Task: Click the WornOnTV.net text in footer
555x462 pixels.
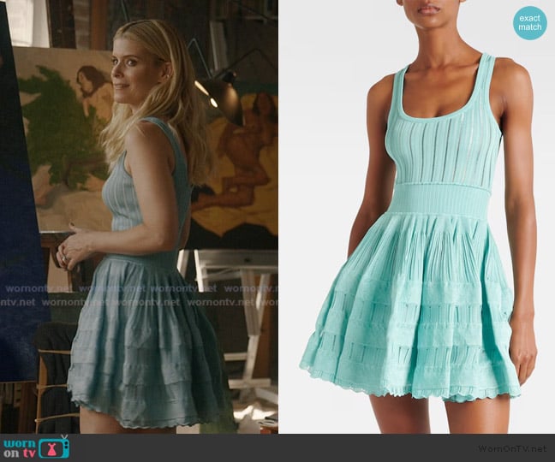Action: coord(512,449)
